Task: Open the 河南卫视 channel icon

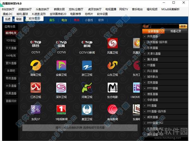Action: coord(87,88)
